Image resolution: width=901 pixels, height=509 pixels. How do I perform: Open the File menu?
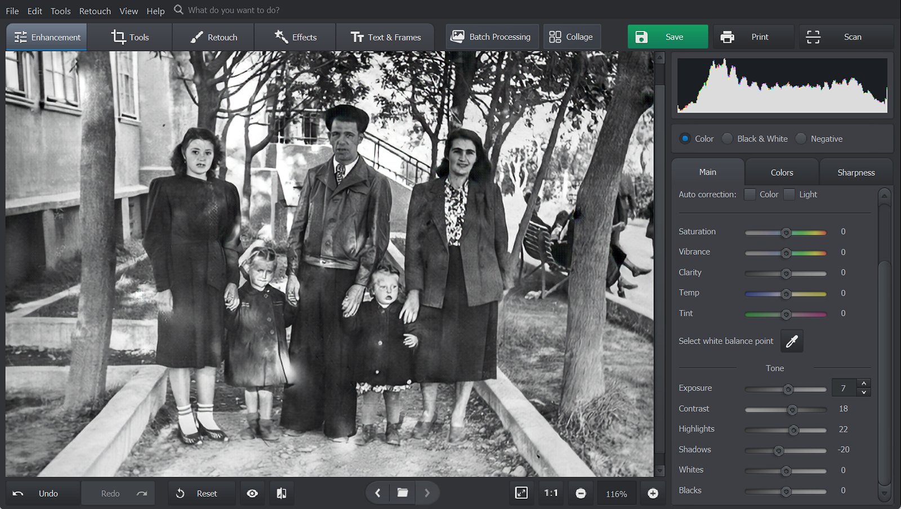(x=12, y=11)
